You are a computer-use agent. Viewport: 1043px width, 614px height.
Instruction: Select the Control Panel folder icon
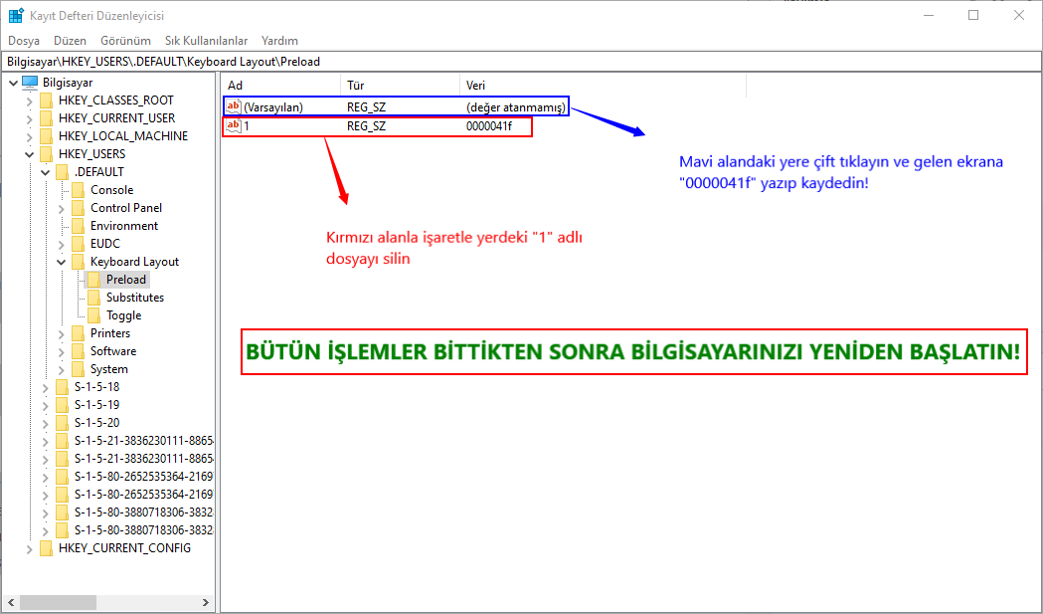78,208
